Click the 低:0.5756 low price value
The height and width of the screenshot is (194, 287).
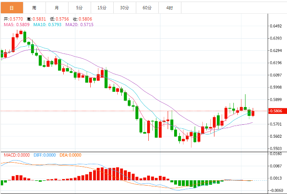click(x=59, y=19)
